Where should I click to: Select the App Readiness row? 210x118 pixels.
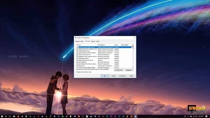(x=104, y=62)
